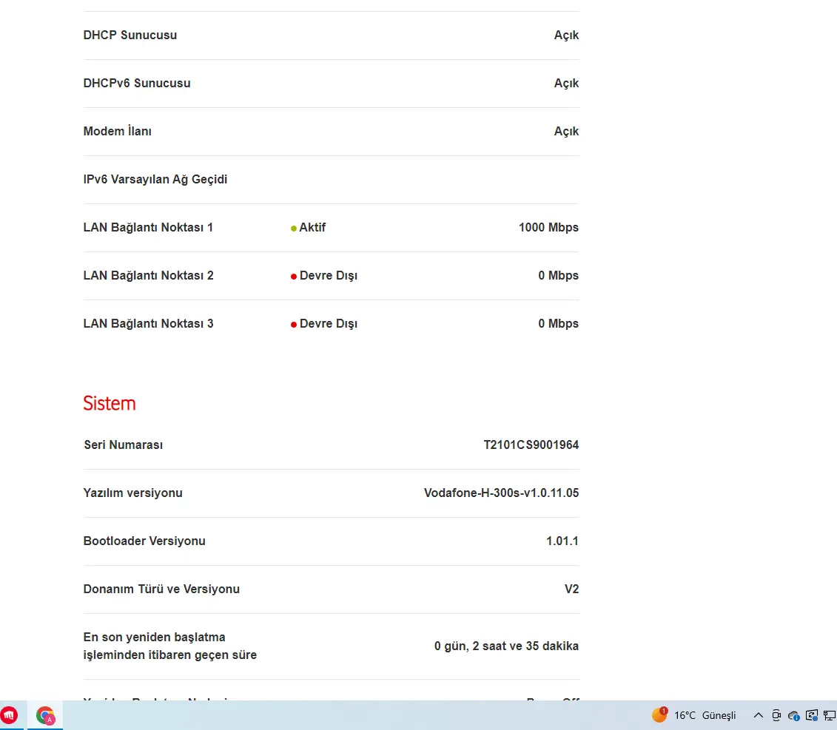837x730 pixels.
Task: Click the 'LAN Bağlantı Noktası 1' label
Action: pyautogui.click(x=149, y=227)
